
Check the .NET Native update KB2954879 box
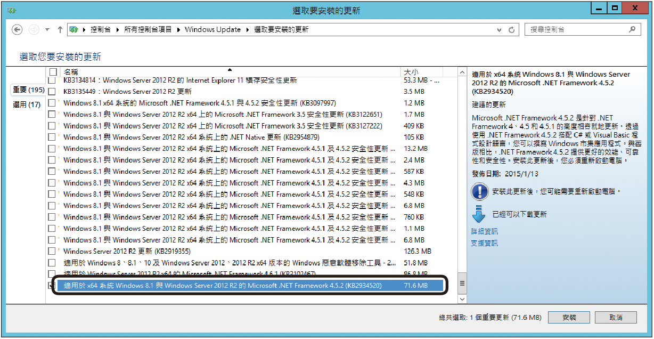click(52, 138)
